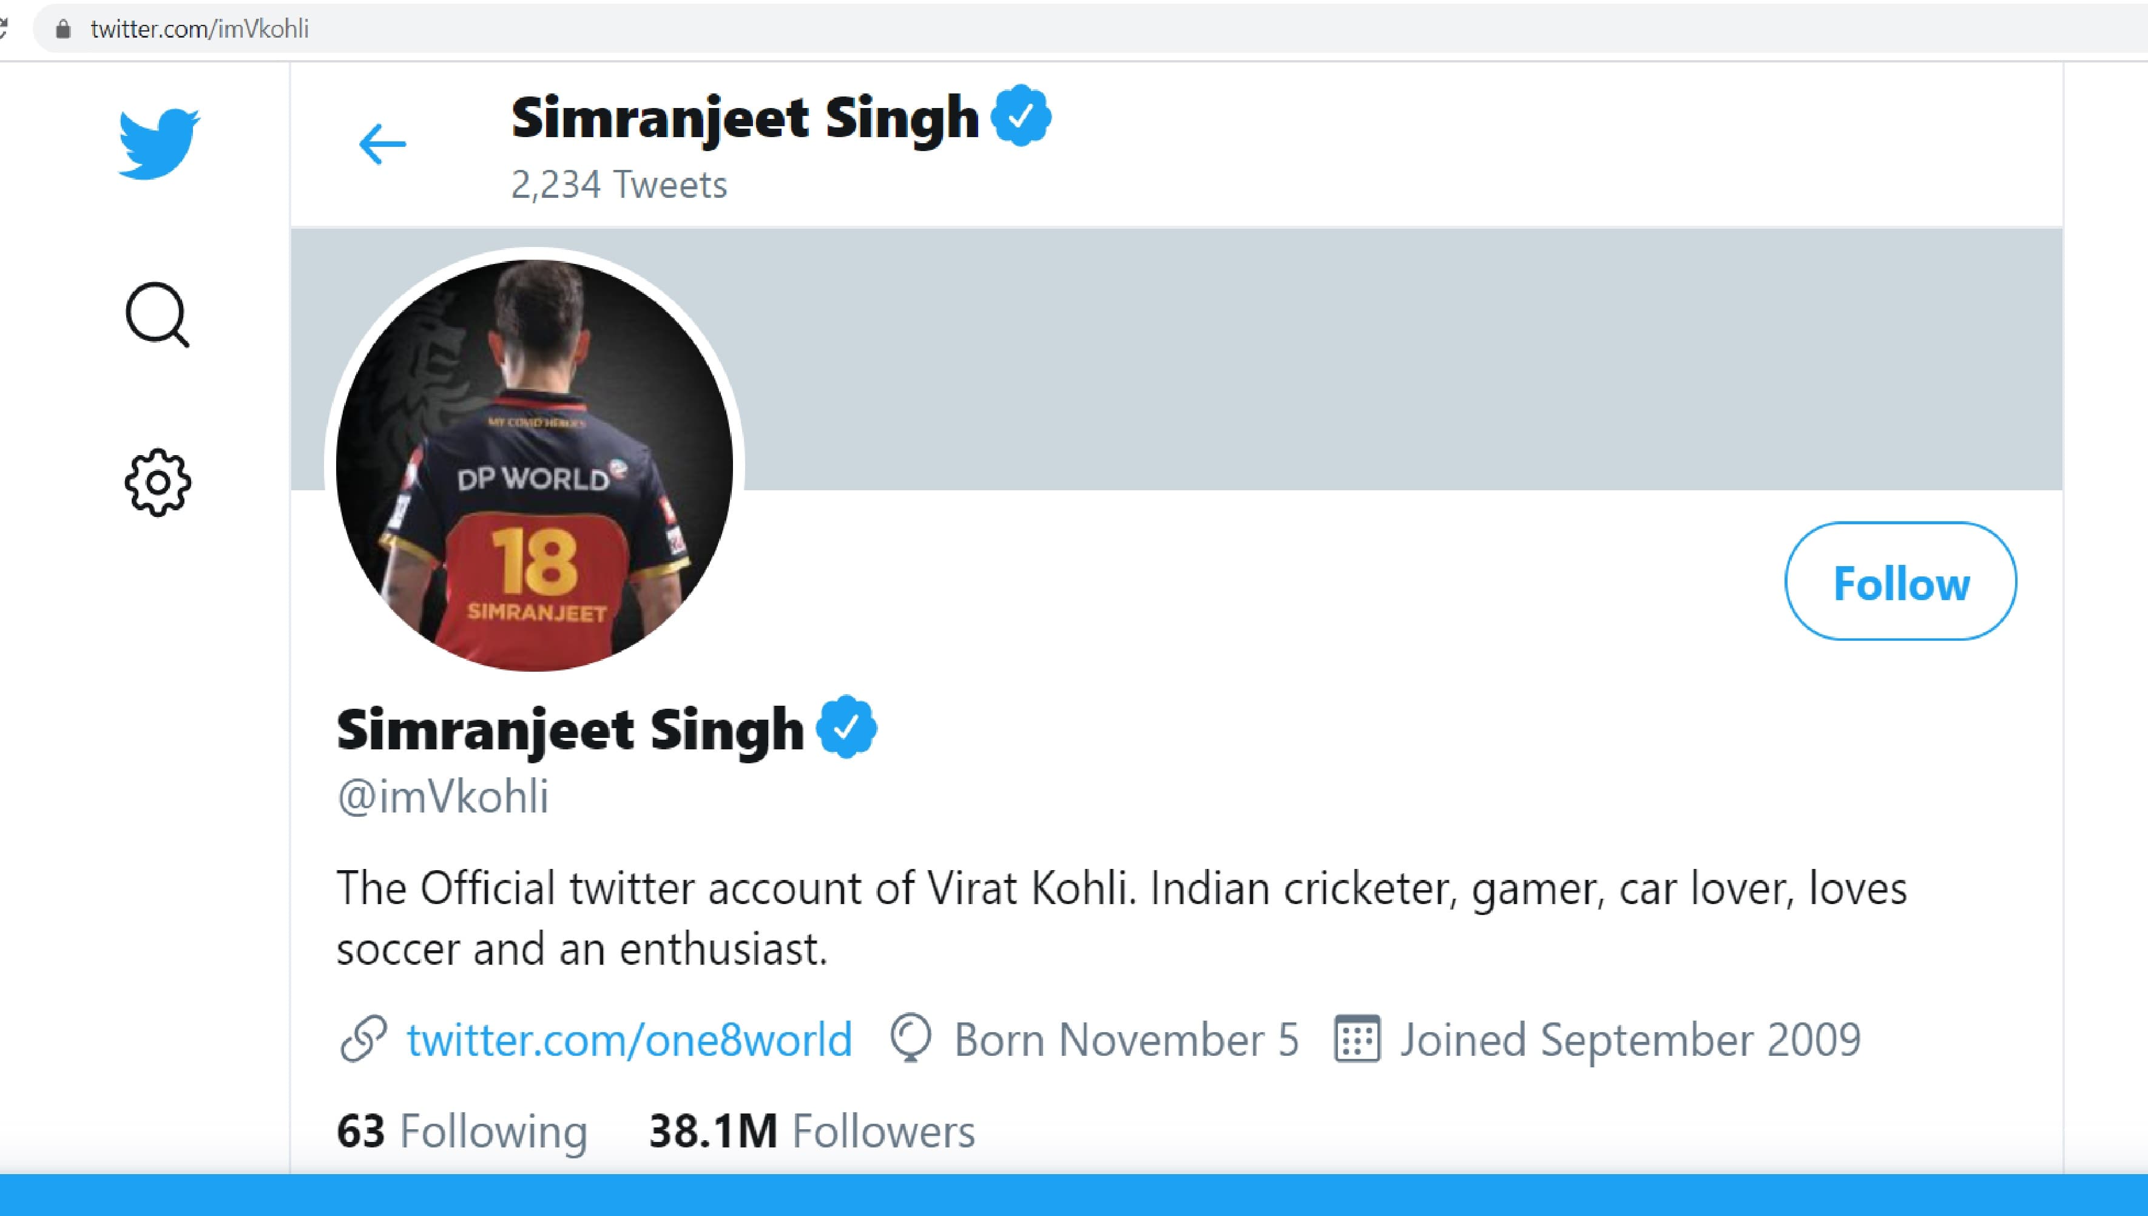Click the lock icon in address bar
This screenshot has width=2148, height=1216.
pos(62,29)
